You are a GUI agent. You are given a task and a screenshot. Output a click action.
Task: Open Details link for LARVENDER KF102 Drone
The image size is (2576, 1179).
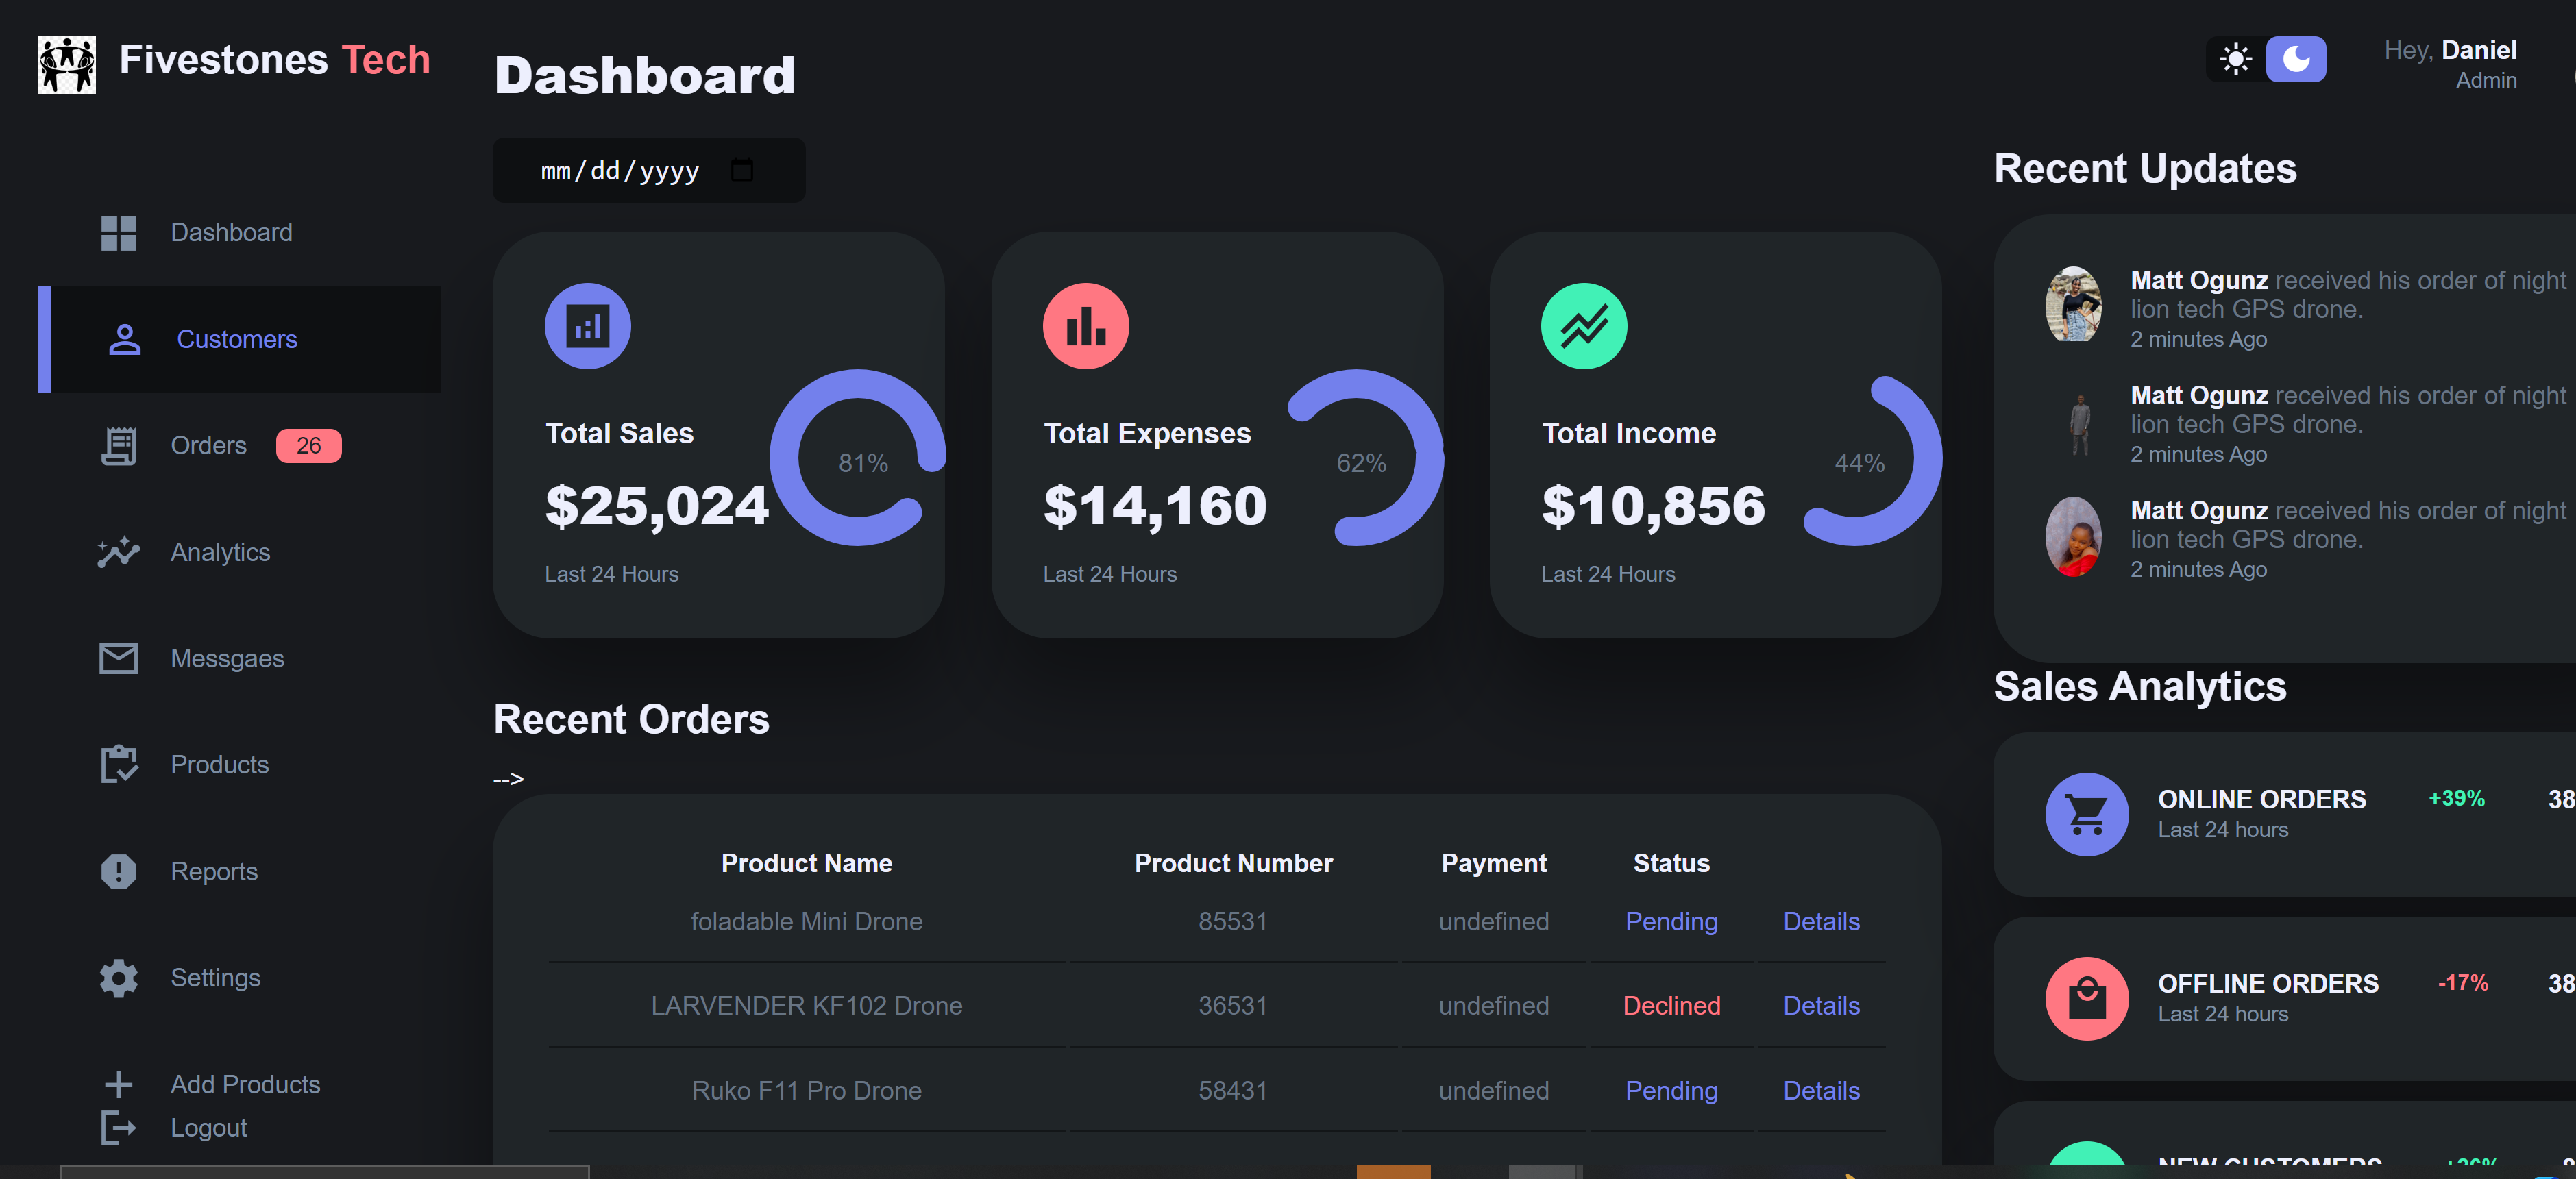(x=1821, y=1005)
